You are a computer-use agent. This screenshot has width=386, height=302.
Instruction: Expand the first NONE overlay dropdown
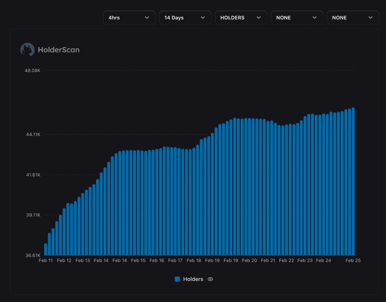click(297, 17)
